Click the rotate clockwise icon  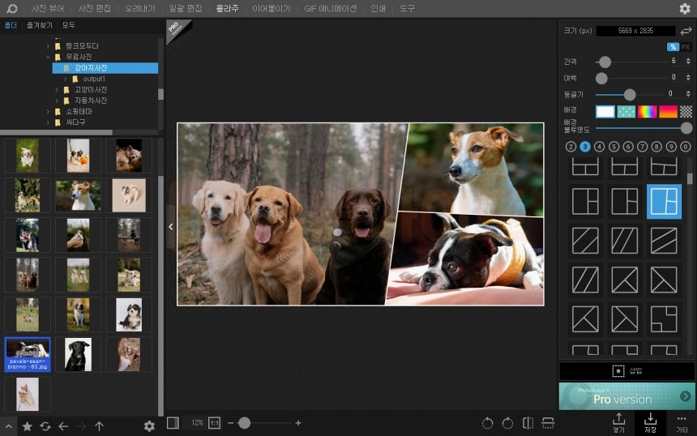pyautogui.click(x=507, y=423)
